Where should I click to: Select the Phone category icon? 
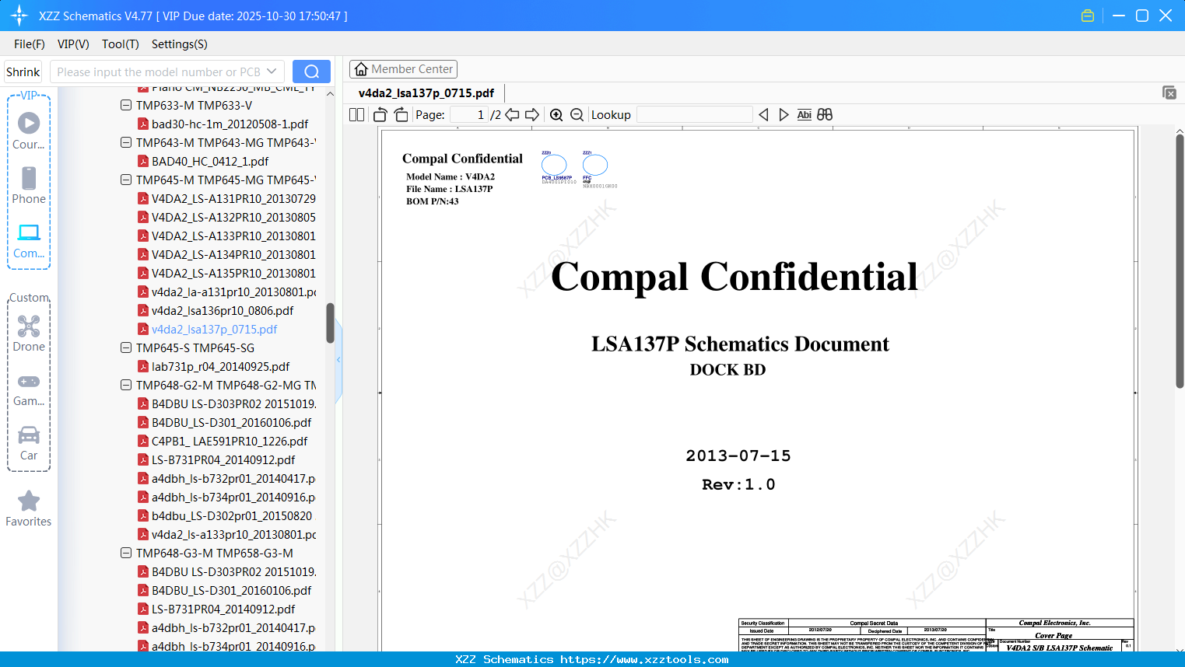click(29, 185)
